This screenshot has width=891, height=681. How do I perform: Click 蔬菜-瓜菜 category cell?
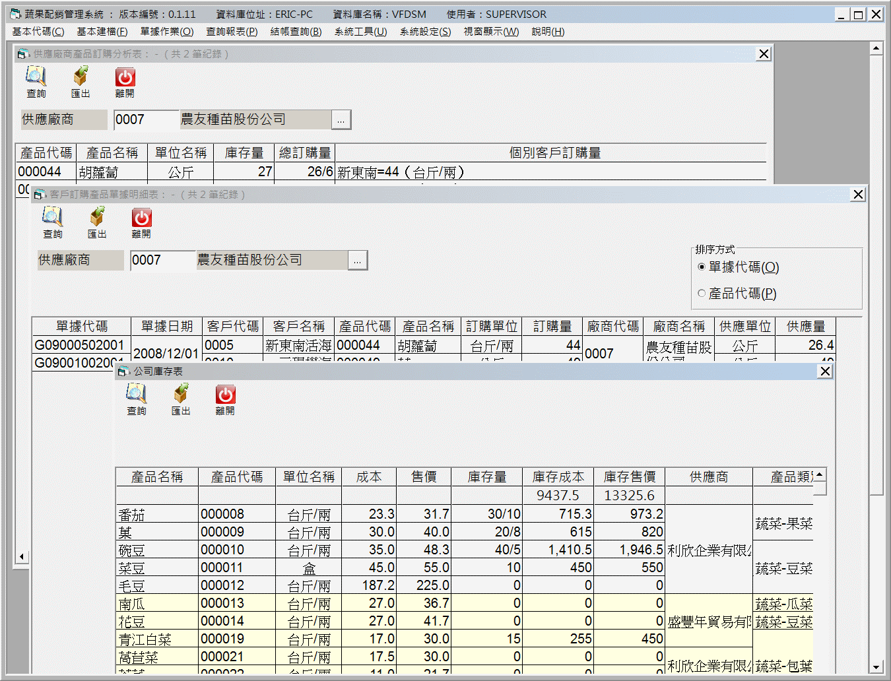[783, 604]
